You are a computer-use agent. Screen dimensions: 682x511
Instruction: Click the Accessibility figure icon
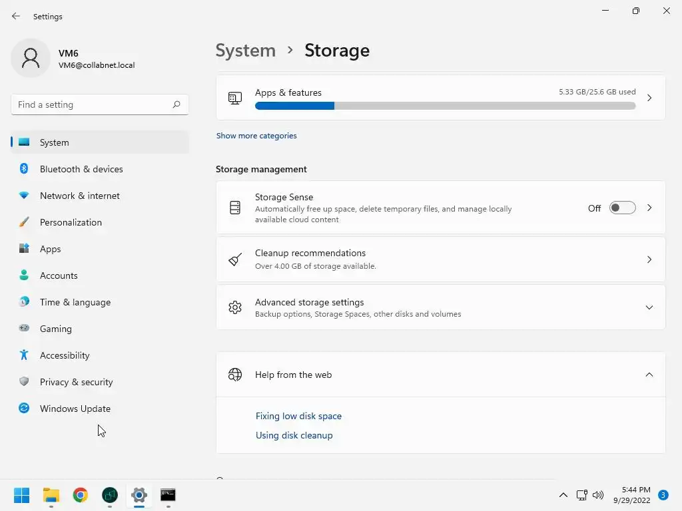point(24,355)
